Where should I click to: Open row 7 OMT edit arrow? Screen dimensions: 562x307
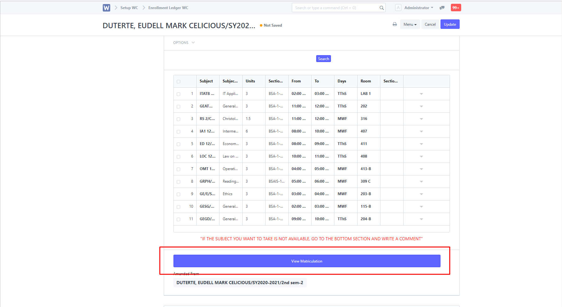[421, 169]
